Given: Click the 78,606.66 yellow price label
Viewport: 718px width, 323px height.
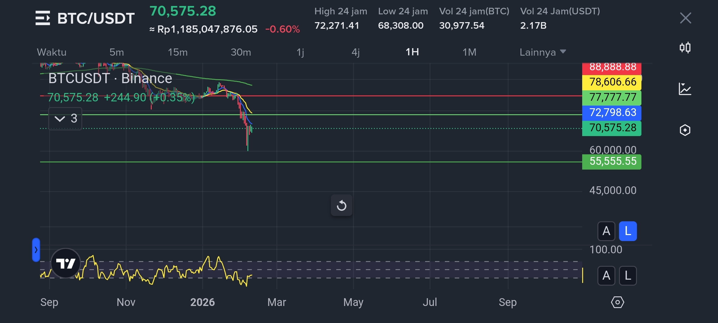Looking at the screenshot, I should click(612, 82).
